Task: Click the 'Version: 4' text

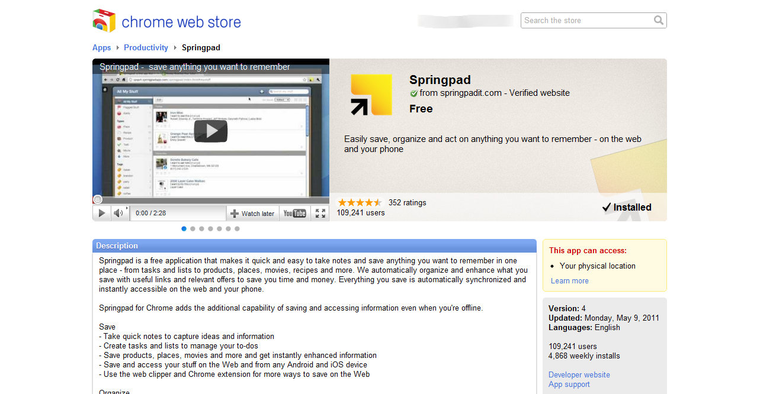Action: [x=567, y=308]
